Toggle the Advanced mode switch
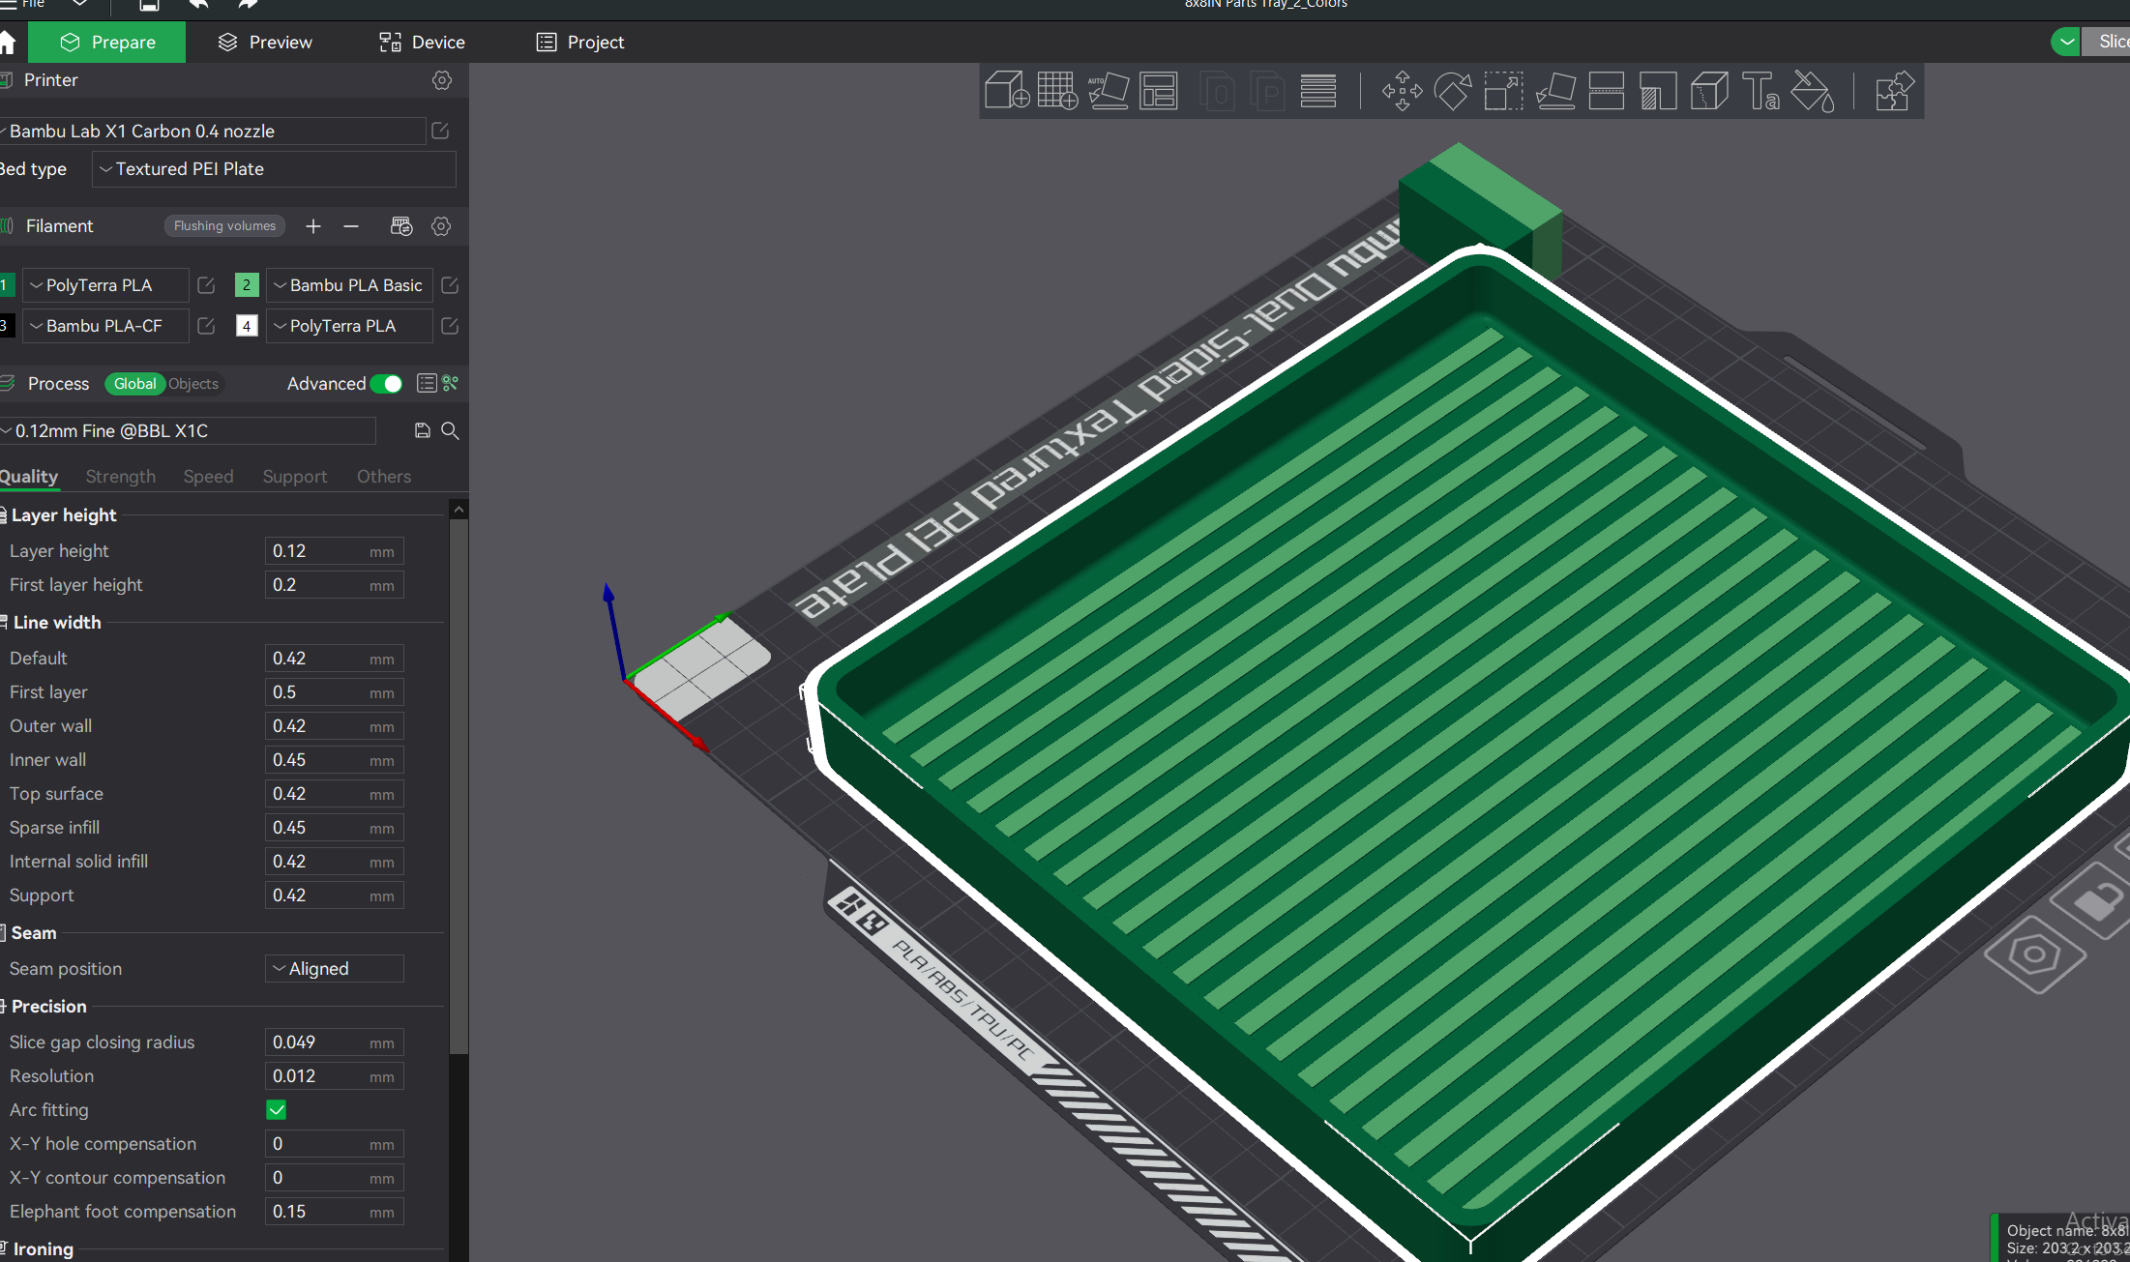Viewport: 2130px width, 1262px height. coord(387,384)
